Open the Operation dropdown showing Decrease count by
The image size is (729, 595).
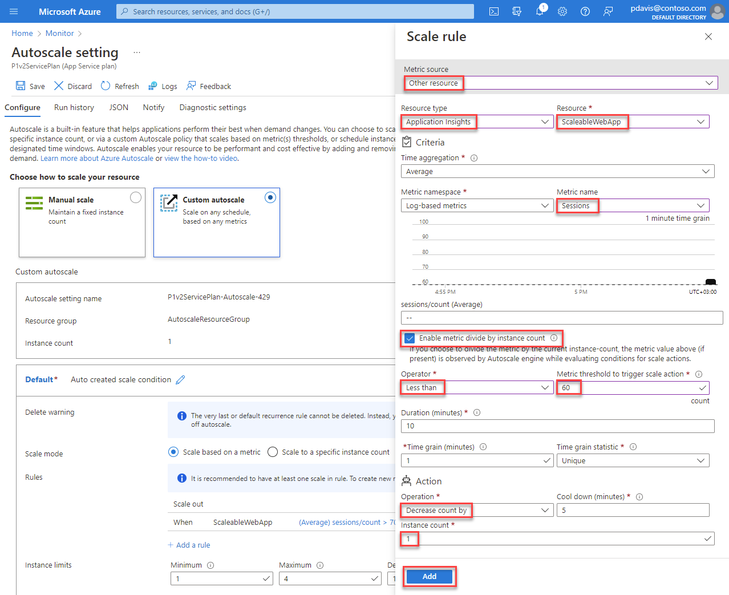(x=477, y=510)
